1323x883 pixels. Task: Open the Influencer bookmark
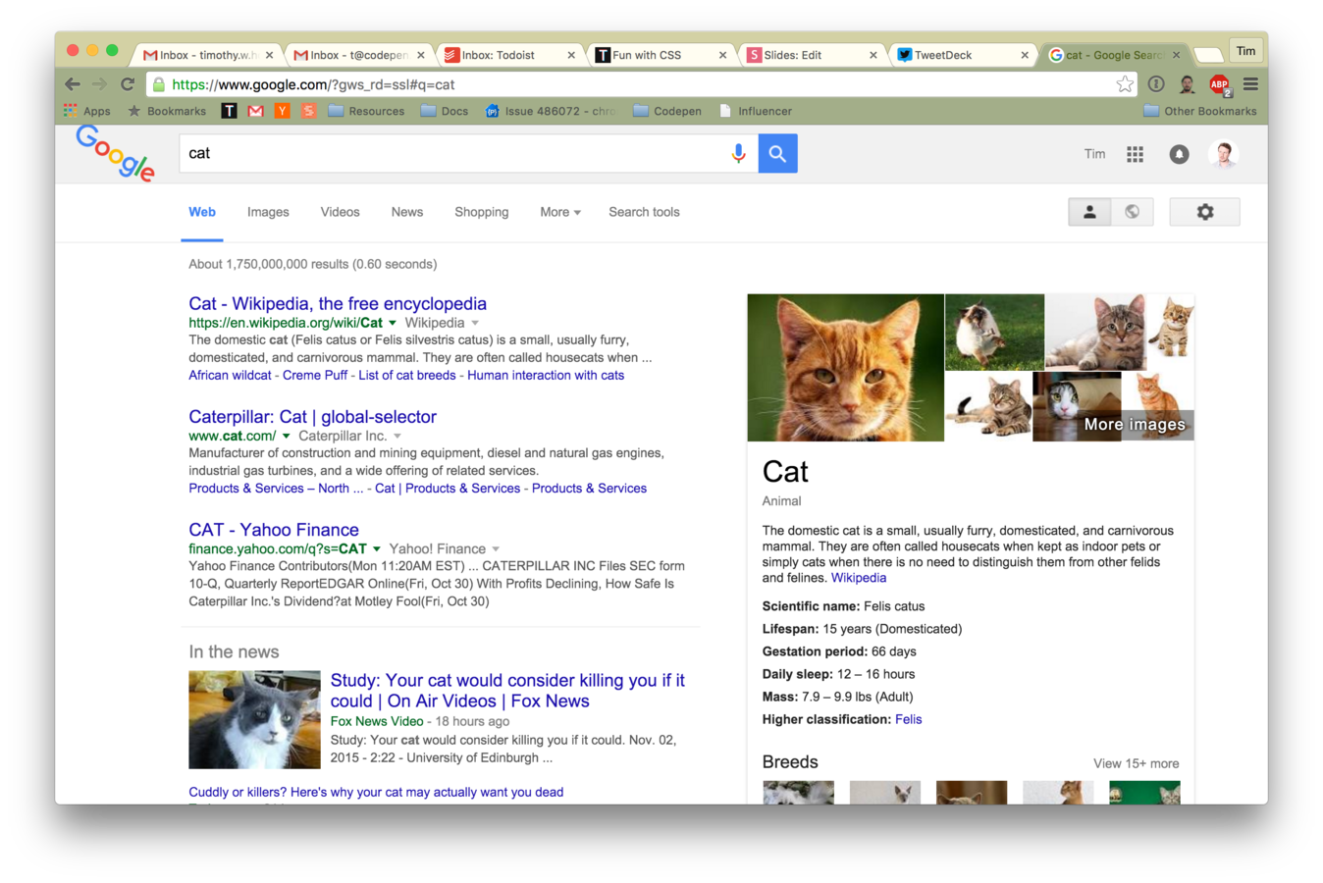click(x=755, y=111)
